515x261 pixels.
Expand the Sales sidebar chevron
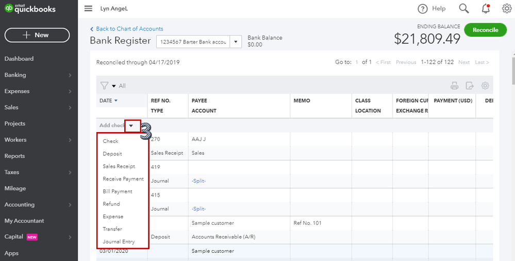click(70, 107)
